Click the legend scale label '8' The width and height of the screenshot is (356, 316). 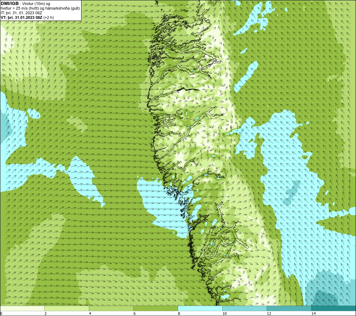pos(179,314)
